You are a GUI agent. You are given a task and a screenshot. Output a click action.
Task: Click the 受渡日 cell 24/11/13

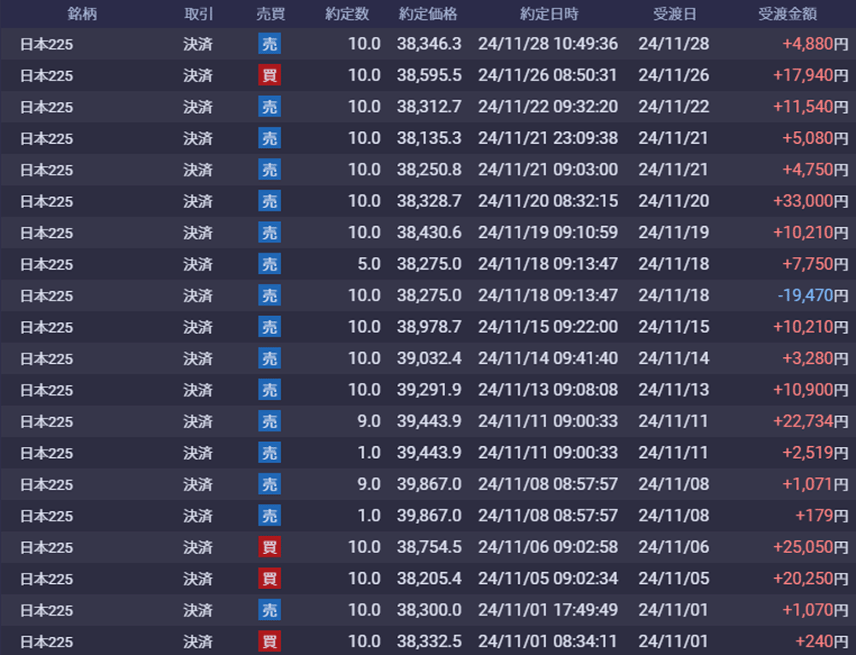click(674, 390)
